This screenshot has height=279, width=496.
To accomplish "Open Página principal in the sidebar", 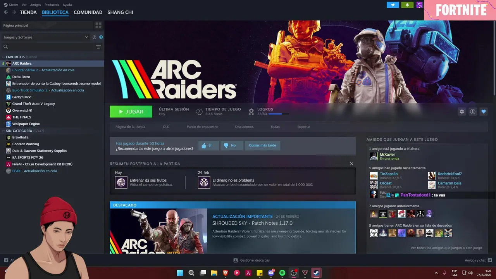I will [x=46, y=25].
